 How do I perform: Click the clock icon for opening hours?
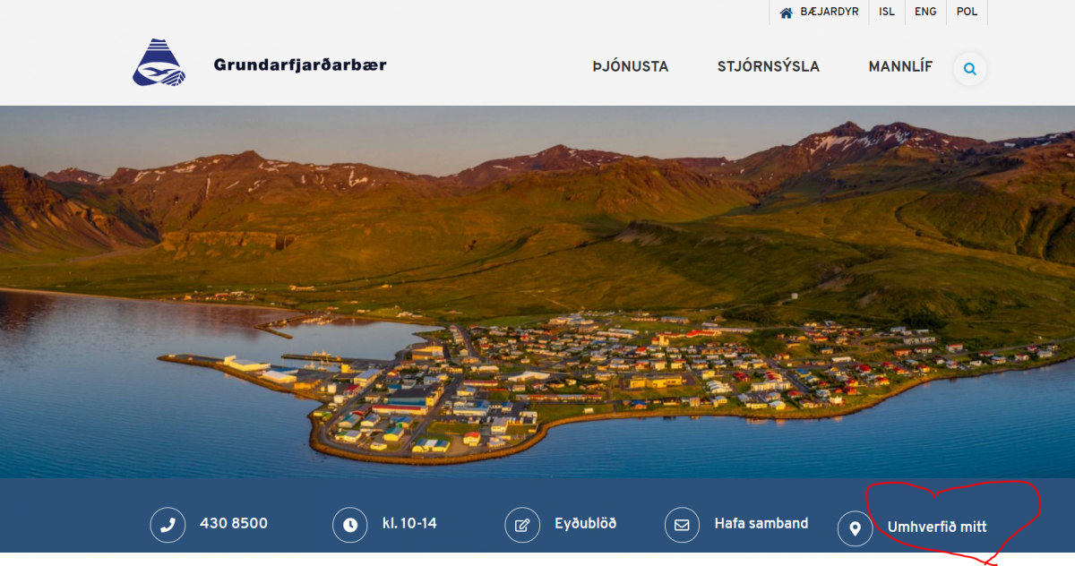(x=350, y=526)
